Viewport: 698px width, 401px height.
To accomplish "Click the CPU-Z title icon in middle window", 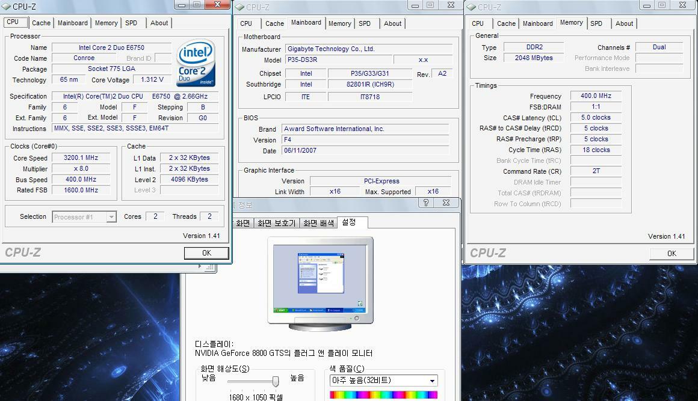I will 239,7.
